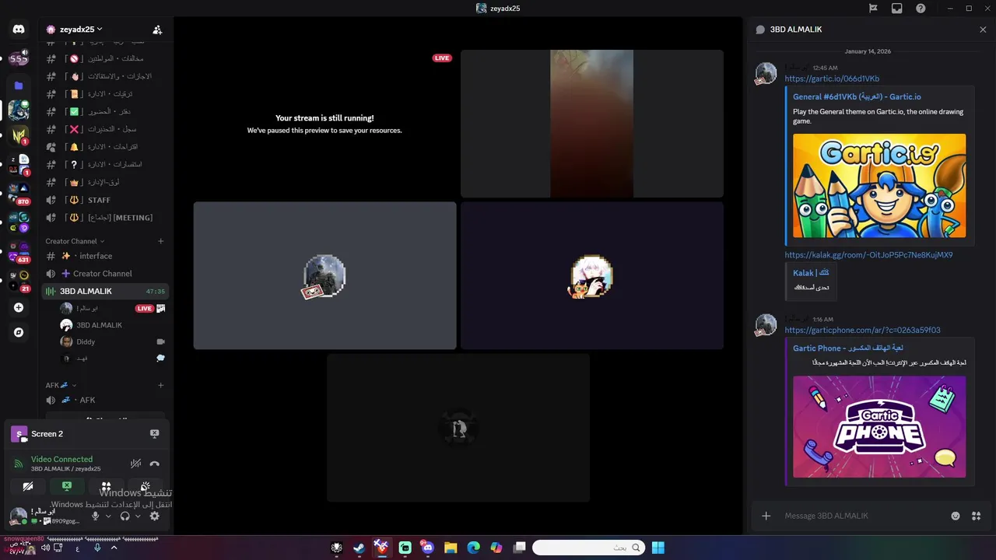Click the plus attachment icon in message bar
Screen dimensions: 996x560
point(766,516)
